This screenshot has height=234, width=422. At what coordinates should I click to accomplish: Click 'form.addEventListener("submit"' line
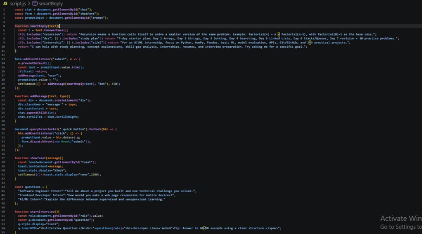point(47,59)
